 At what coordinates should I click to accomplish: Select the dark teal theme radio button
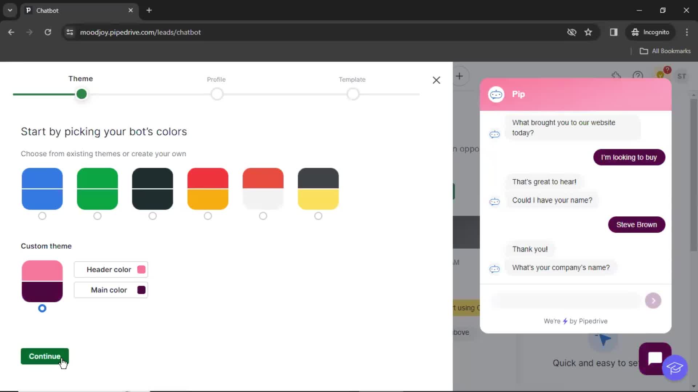[x=153, y=216]
